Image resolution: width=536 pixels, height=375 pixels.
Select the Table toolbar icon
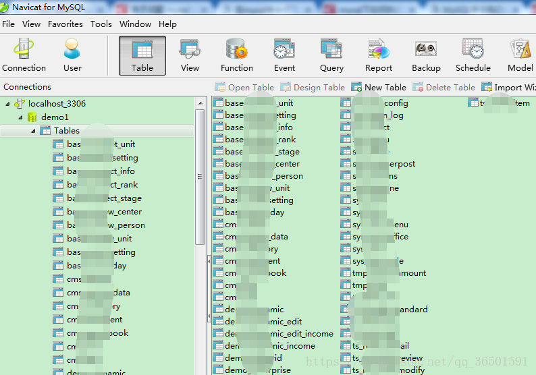coord(142,55)
